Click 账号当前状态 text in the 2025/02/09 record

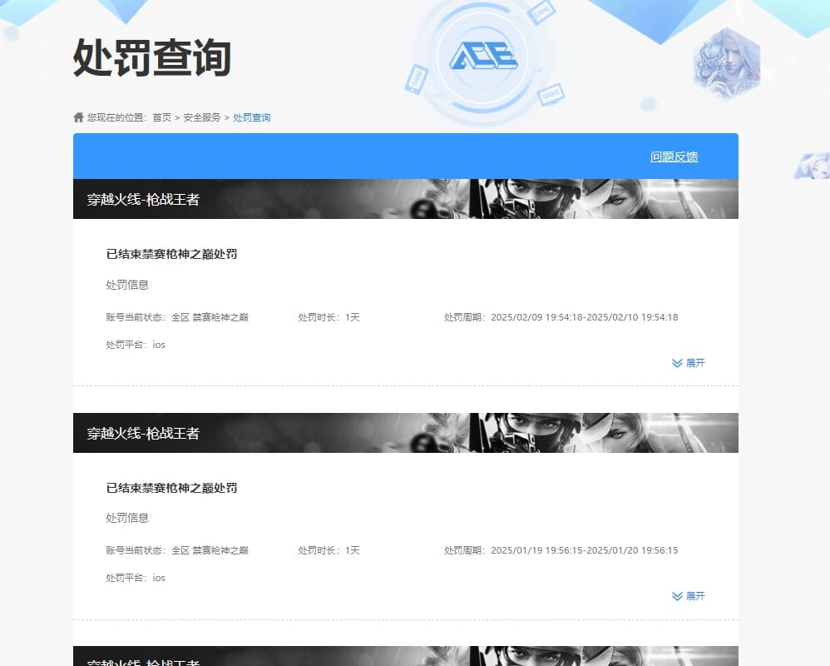(x=177, y=317)
